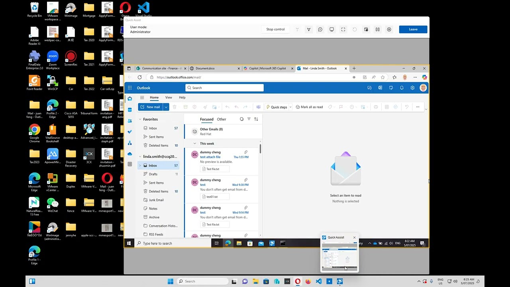Open the 'test attach file' email from dummy cheng
The image size is (510, 287).
click(222, 161)
